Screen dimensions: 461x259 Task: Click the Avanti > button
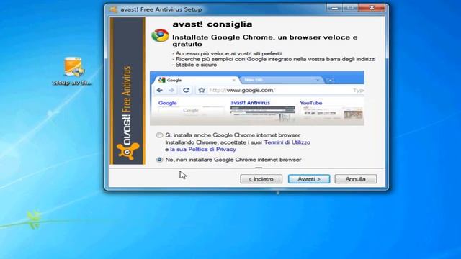pos(309,179)
